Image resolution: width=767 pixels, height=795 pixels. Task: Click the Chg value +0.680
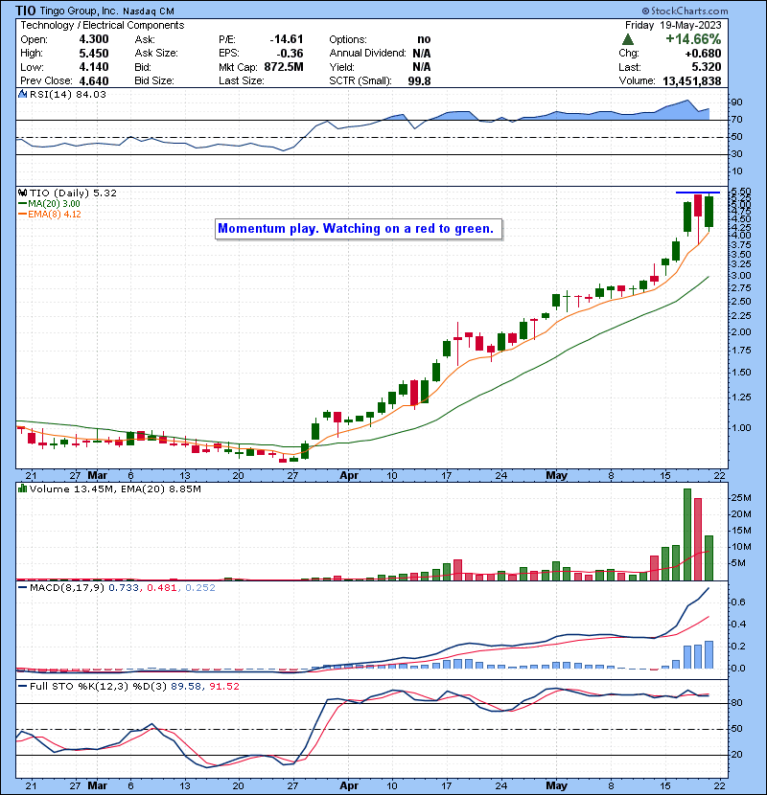(703, 54)
